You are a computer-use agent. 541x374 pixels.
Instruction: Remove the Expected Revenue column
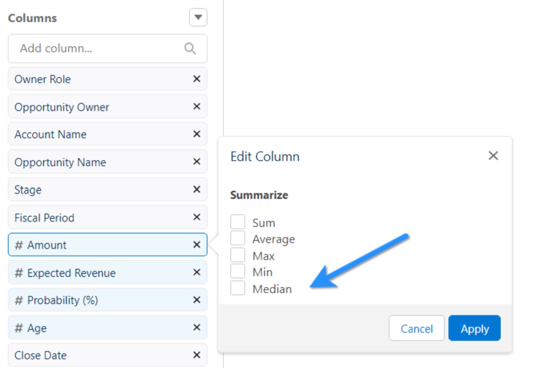(196, 272)
